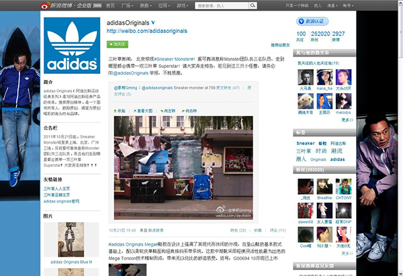Open the 消息 messages dropdown

click(x=332, y=5)
